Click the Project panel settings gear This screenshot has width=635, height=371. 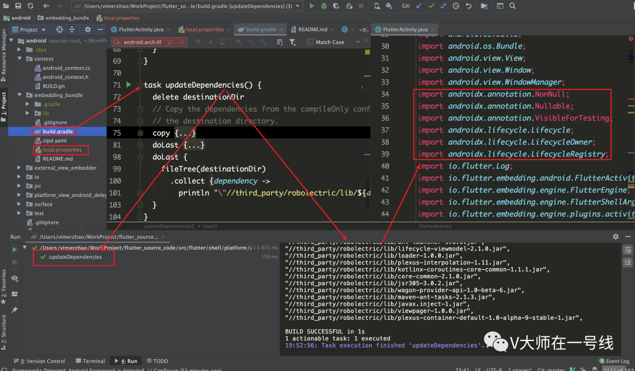tap(88, 29)
